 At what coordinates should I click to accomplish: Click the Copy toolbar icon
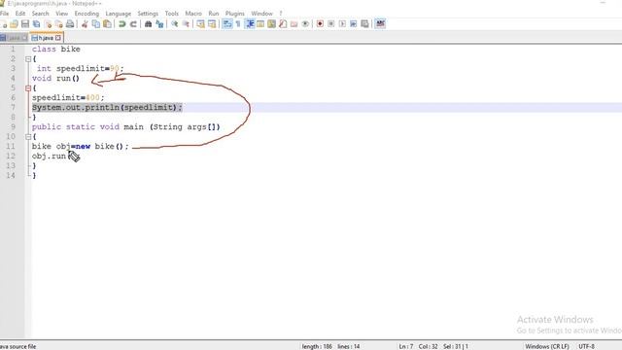[95, 24]
